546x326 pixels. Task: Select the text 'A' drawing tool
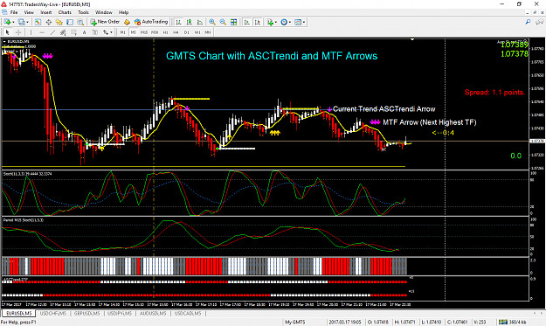[x=84, y=32]
